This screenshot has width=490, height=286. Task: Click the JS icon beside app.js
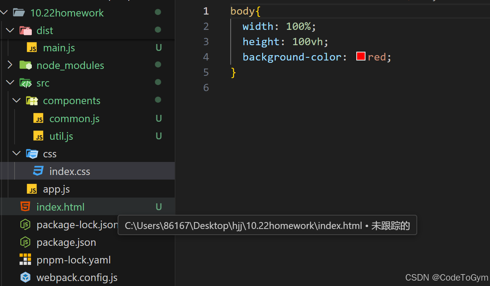point(32,189)
